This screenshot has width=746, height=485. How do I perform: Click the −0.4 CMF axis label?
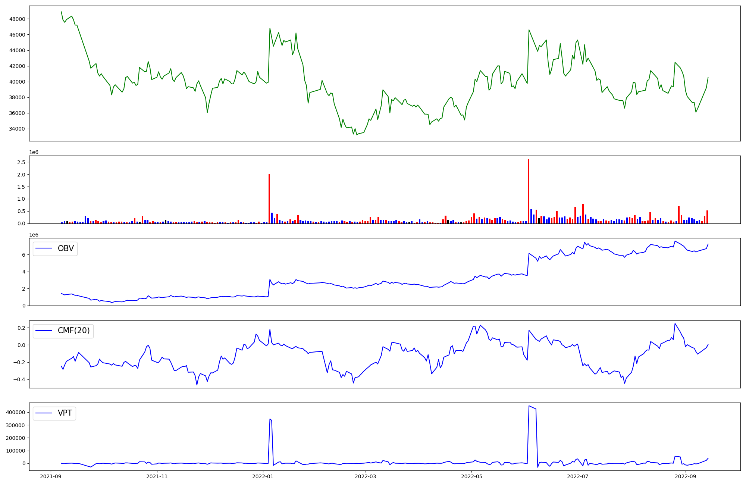18,379
